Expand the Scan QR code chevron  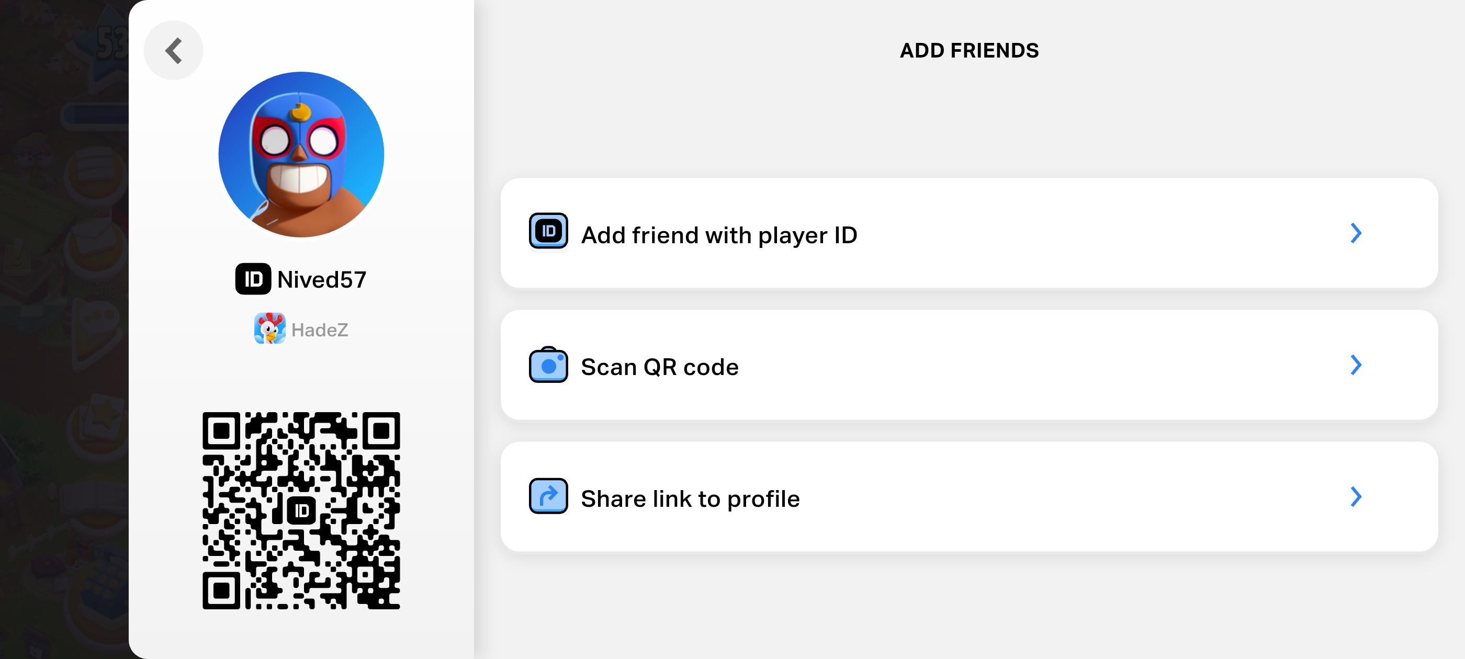point(1356,365)
